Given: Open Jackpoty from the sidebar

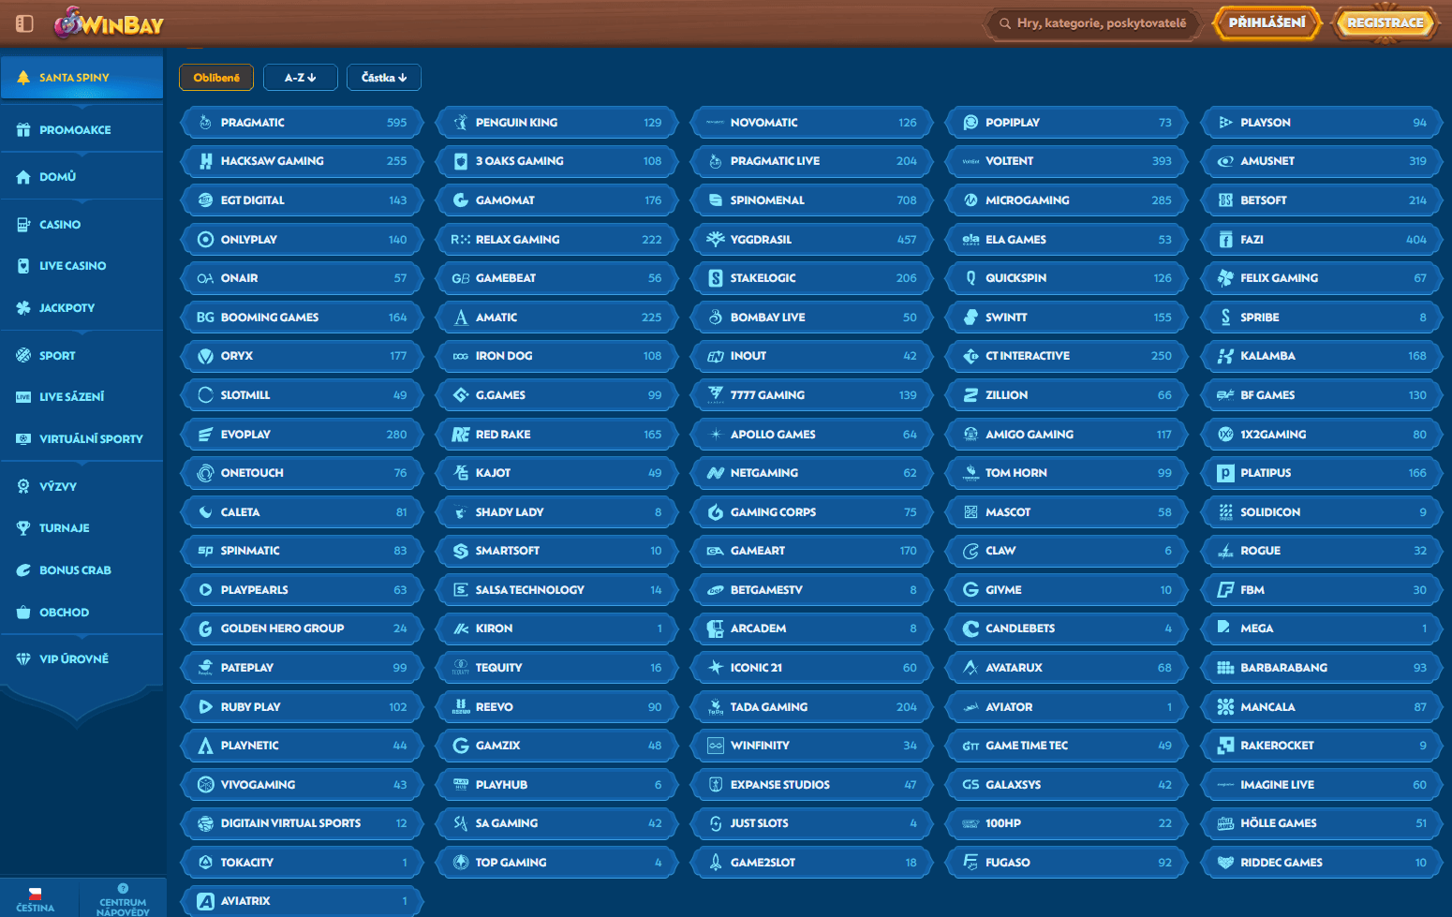Looking at the screenshot, I should coord(67,308).
